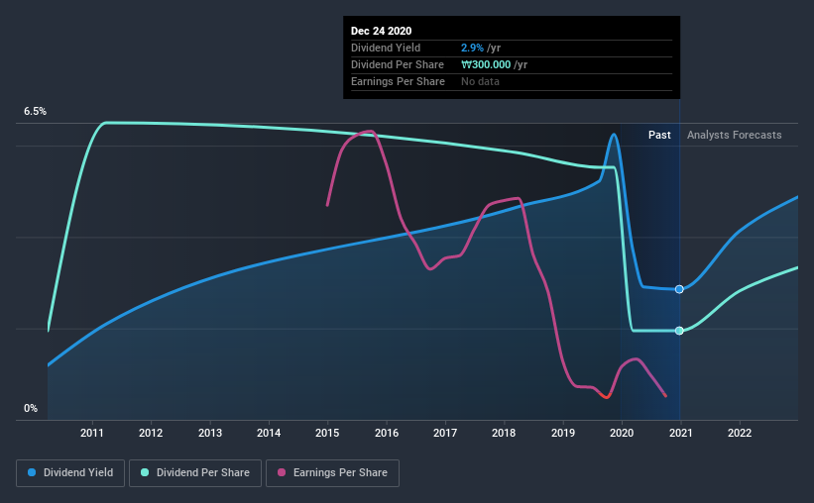Toggle the Dividend Yield legend button

click(x=70, y=473)
